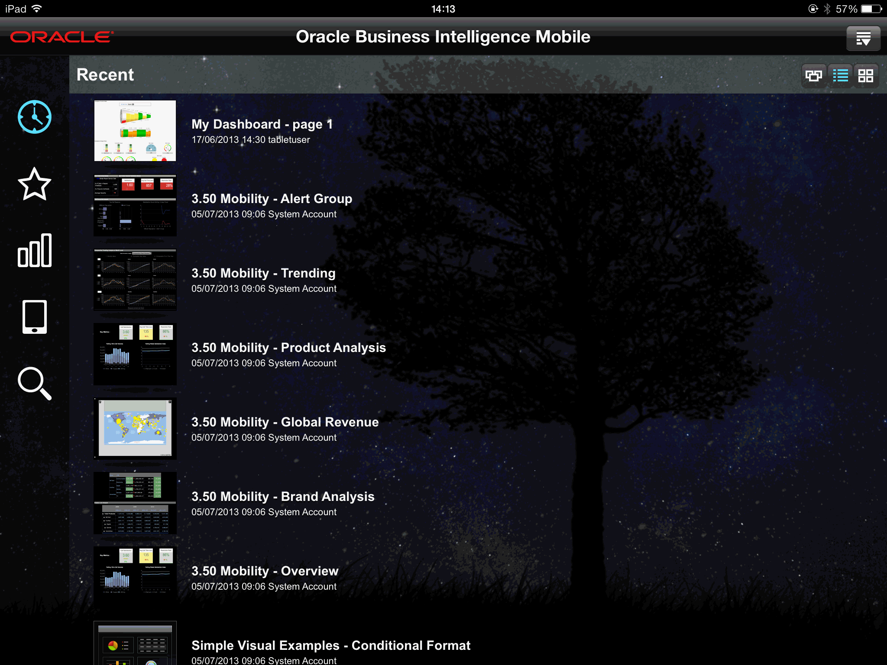Open Overview dashboard thumbnail
Screen dimensions: 887x665
coord(135,578)
